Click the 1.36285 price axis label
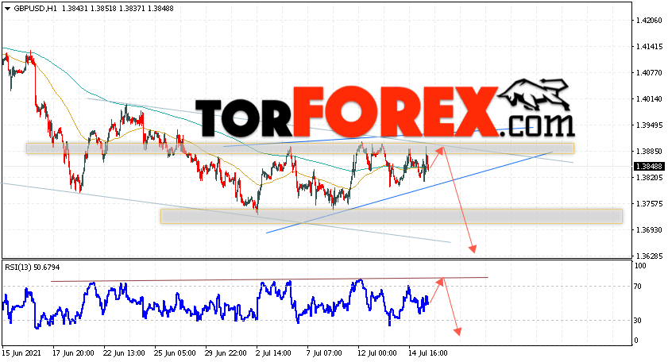 [x=649, y=256]
